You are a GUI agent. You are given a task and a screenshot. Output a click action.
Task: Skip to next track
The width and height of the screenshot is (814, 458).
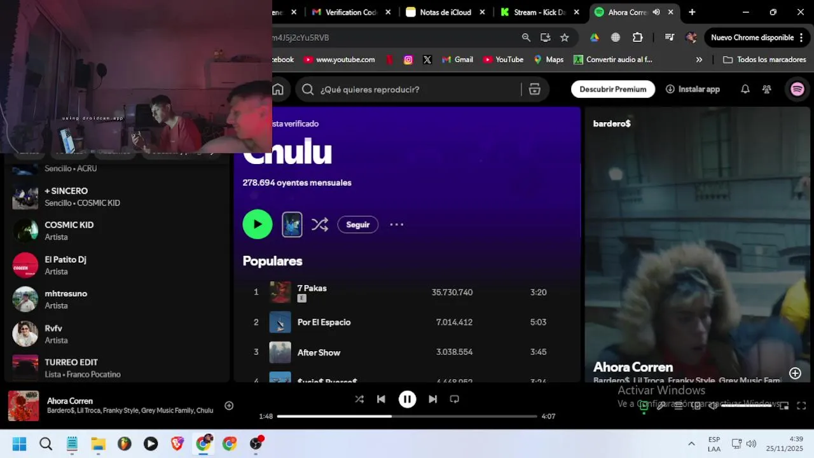(432, 399)
